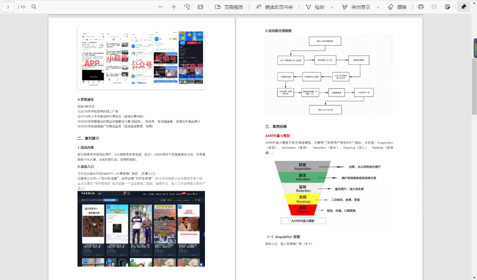Viewport: 477px width, 280px height.
Task: Click the vertical scrollbar thumb
Action: tap(474, 86)
